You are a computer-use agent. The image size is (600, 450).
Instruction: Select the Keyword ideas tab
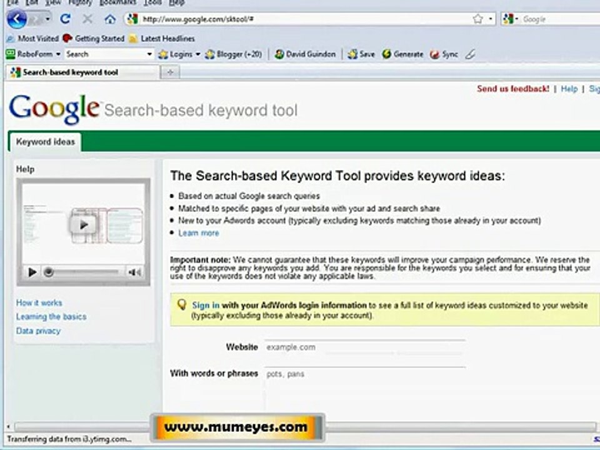[45, 142]
